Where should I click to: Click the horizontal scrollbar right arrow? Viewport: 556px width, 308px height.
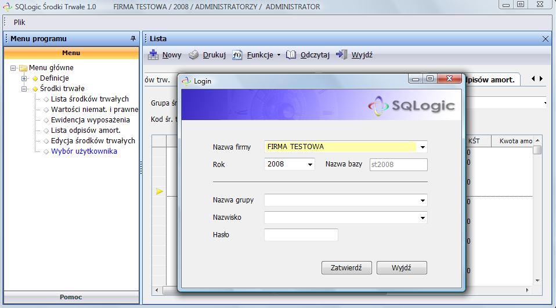(x=528, y=290)
